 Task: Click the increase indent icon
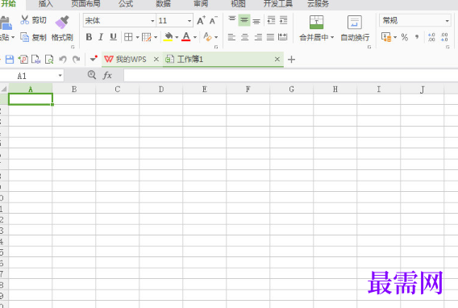[283, 20]
